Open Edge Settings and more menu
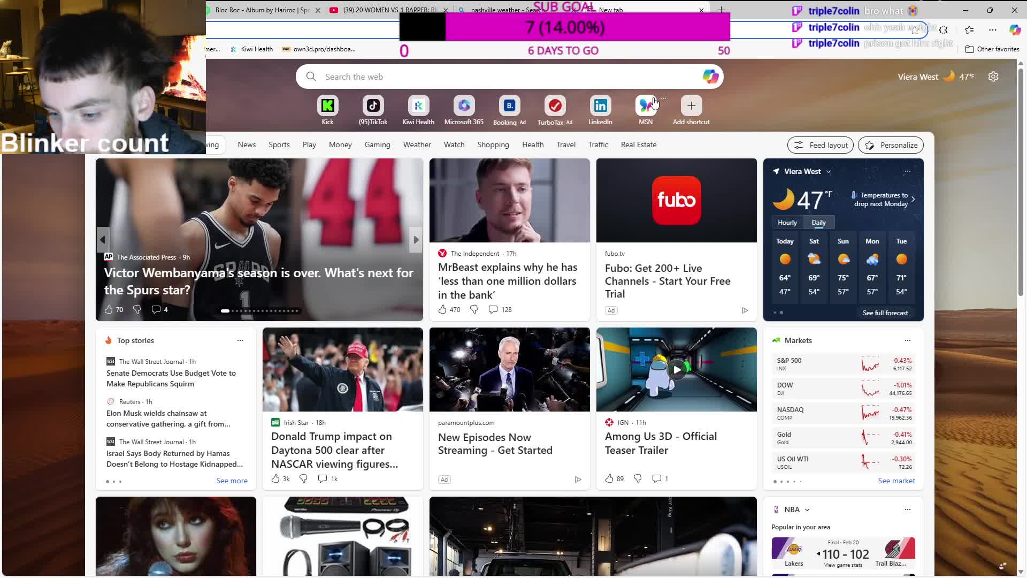 [x=993, y=30]
